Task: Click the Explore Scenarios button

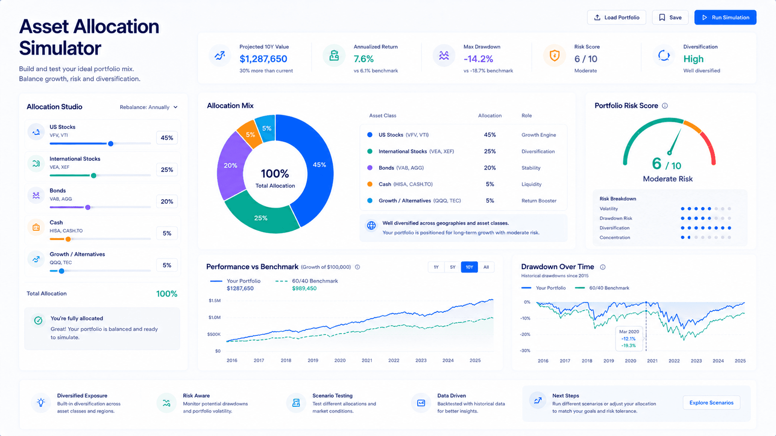Action: [x=711, y=403]
